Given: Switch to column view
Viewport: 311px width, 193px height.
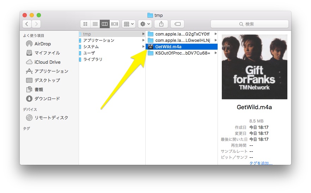Looking at the screenshot, I should tap(105, 24).
